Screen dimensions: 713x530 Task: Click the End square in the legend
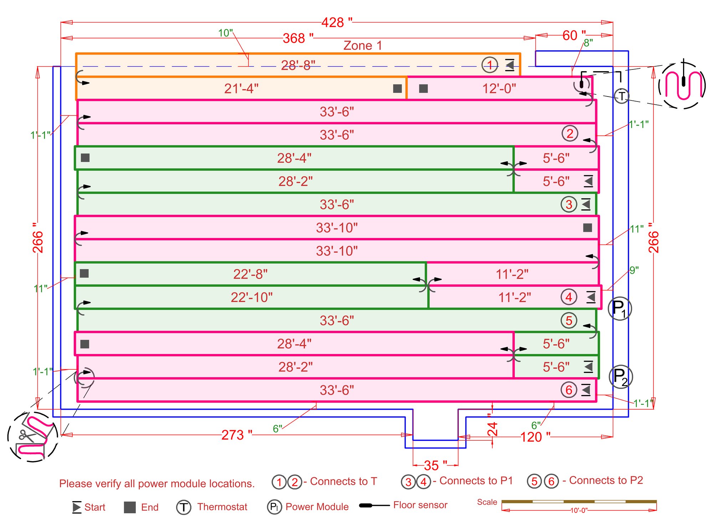[x=130, y=507]
